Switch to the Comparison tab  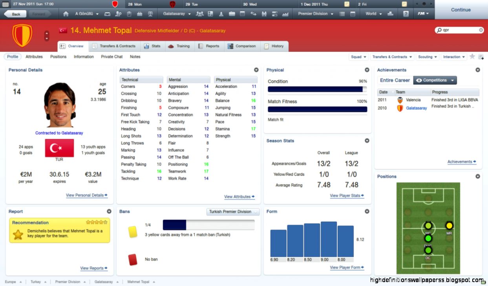[241, 46]
